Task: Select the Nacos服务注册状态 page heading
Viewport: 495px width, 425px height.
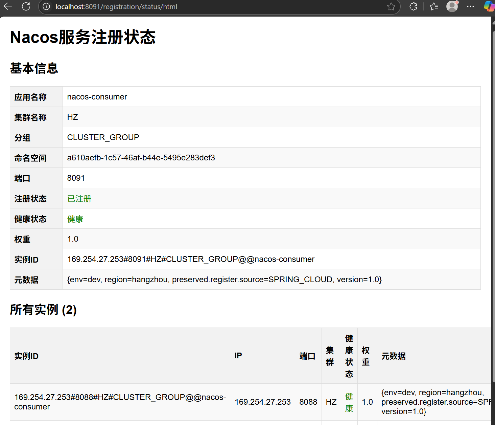Action: click(83, 37)
